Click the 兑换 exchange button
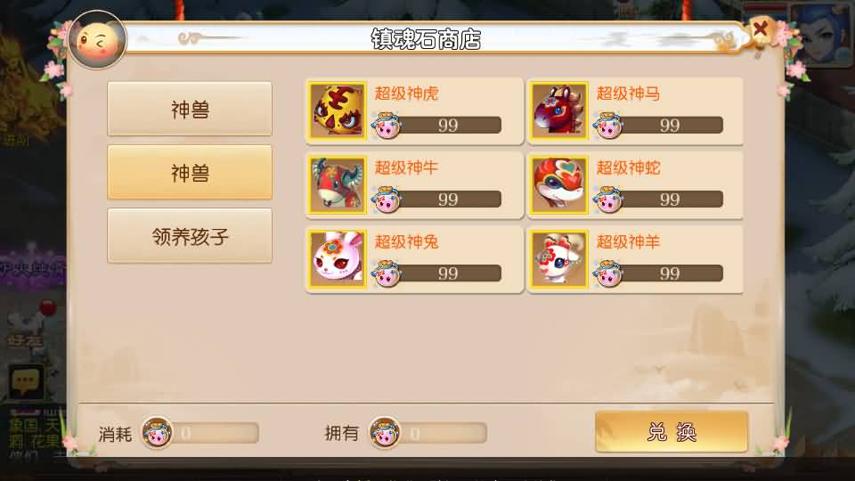The height and width of the screenshot is (481, 855). pos(672,432)
